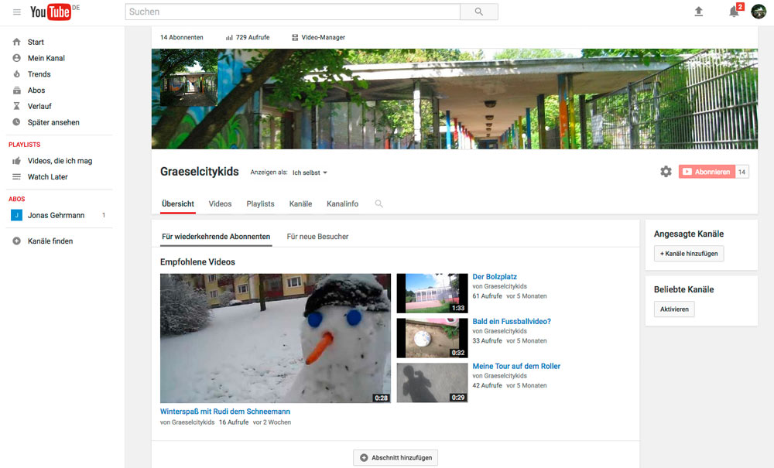Open the Playlists tab
The image size is (774, 468).
point(260,203)
